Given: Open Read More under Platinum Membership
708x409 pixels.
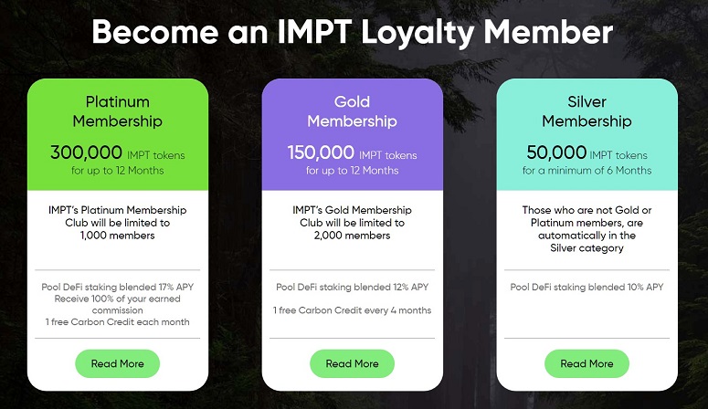Looking at the screenshot, I should click(118, 363).
